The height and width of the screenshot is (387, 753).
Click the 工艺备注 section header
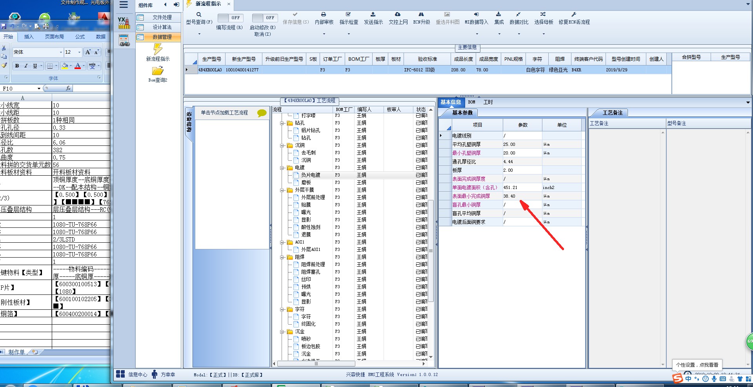click(612, 113)
